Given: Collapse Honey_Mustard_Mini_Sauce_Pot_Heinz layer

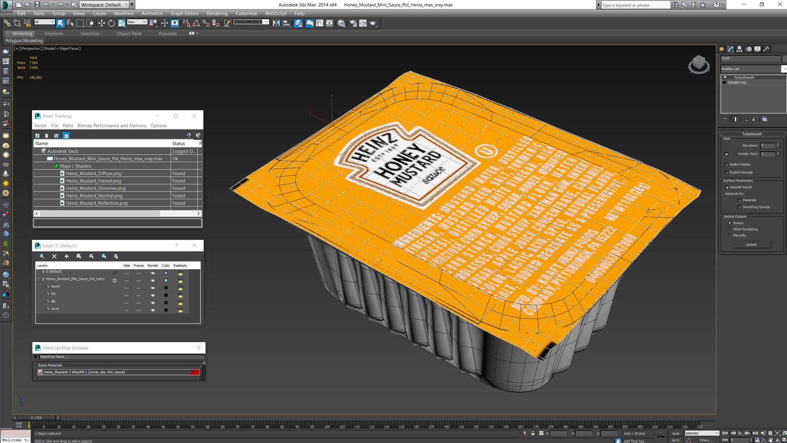Looking at the screenshot, I should pos(39,279).
